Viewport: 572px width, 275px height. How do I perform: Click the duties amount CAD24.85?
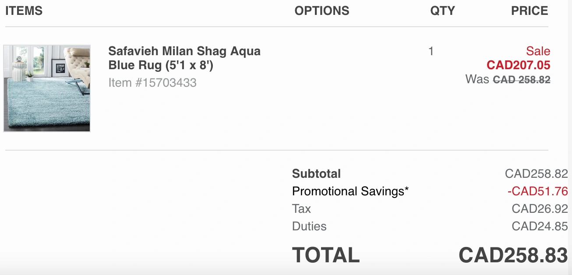[540, 226]
